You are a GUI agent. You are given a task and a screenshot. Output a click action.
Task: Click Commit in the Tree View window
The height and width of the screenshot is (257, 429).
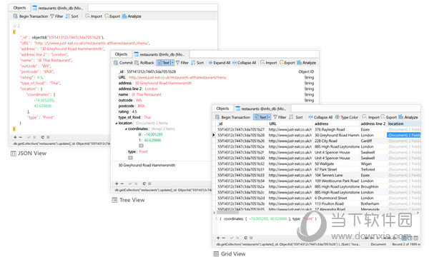[123, 63]
